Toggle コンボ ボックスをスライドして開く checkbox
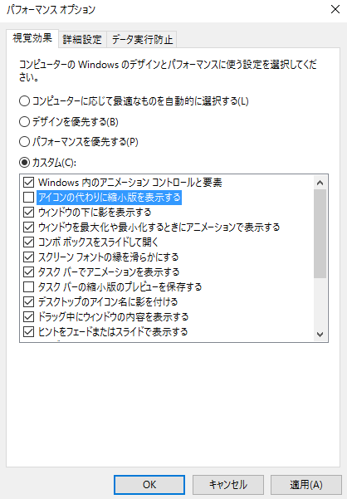The height and width of the screenshot is (499, 347). [x=28, y=242]
